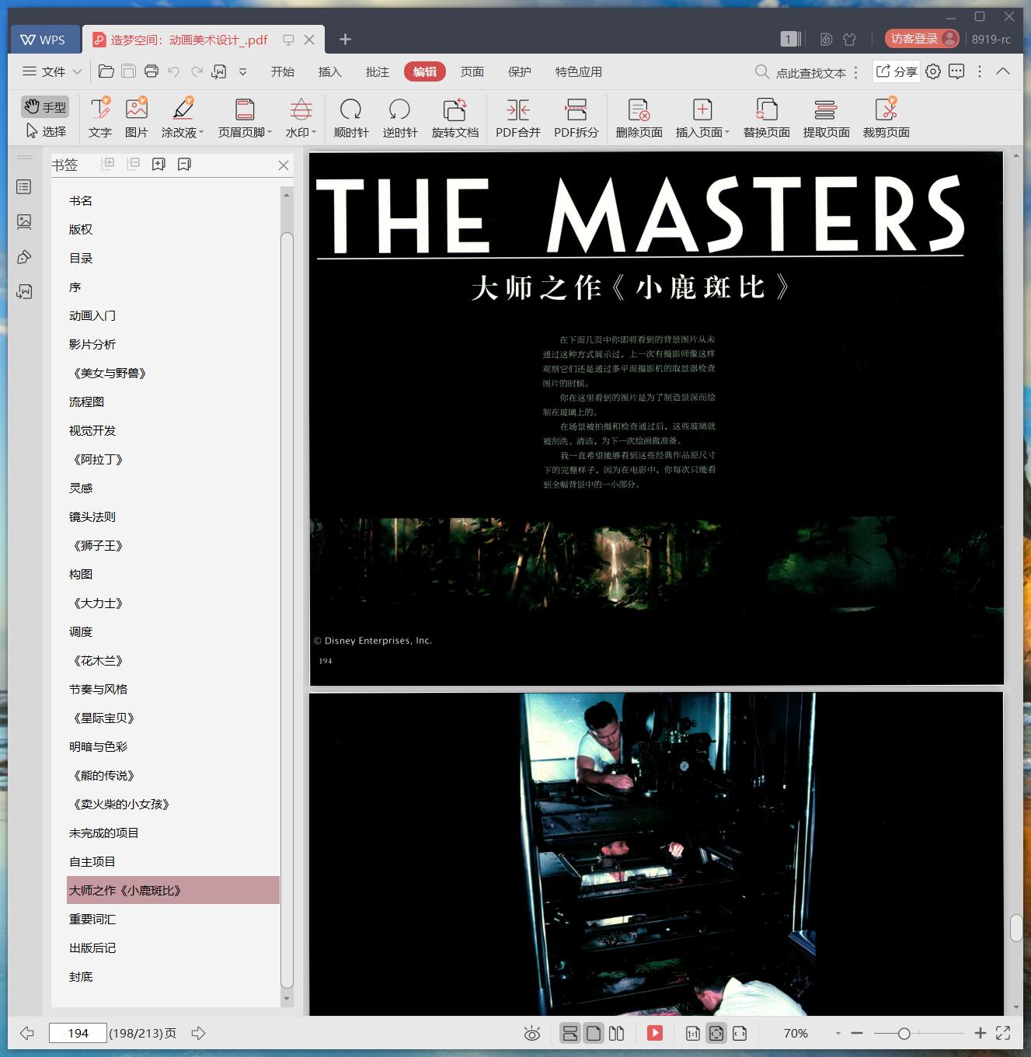Open the bookmark list sidebar icon
Image resolution: width=1031 pixels, height=1057 pixels.
pos(24,186)
